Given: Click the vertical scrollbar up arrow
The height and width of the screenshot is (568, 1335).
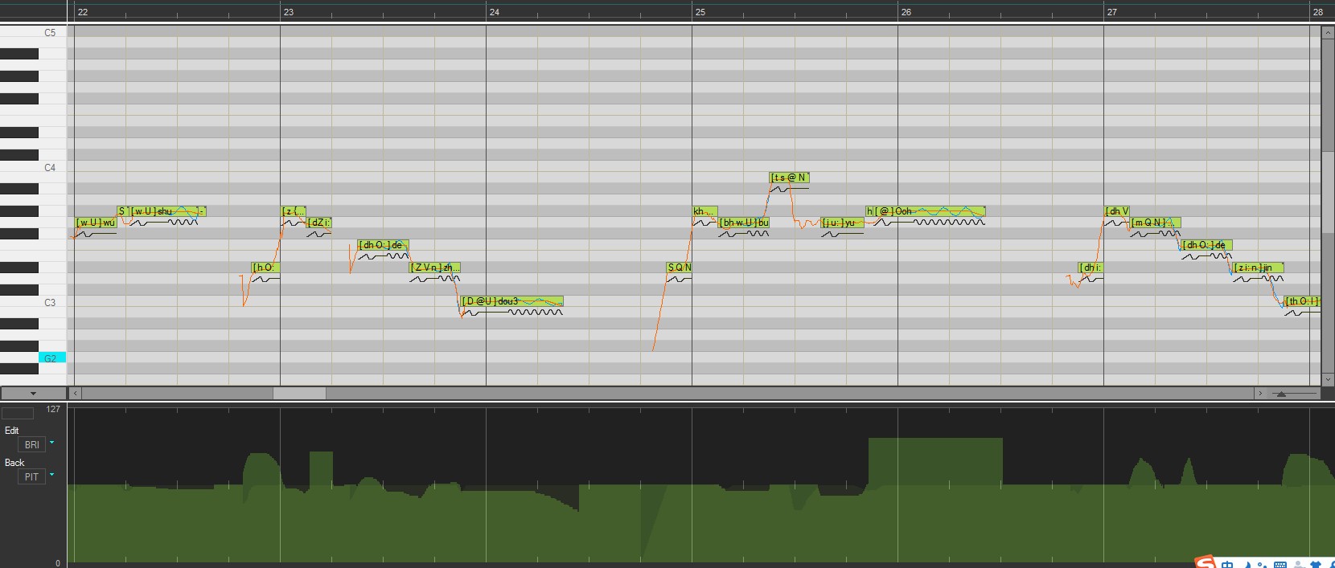Looking at the screenshot, I should pos(1326,32).
